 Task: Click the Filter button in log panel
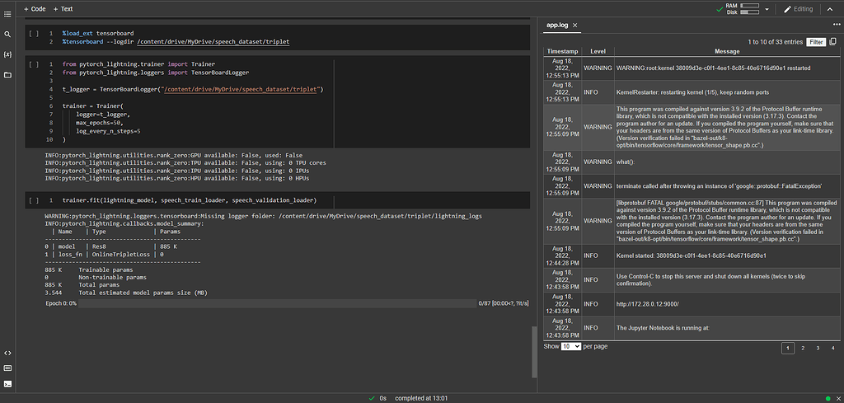pos(816,41)
